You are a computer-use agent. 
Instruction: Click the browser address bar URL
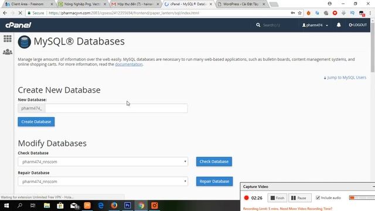tap(124, 13)
